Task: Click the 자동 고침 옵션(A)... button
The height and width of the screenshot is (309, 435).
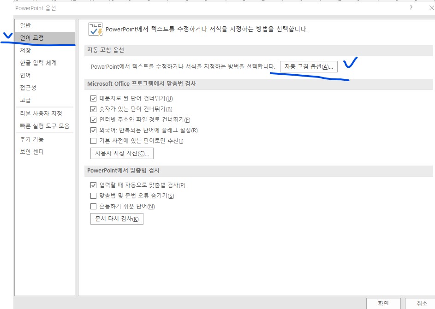Action: point(309,66)
